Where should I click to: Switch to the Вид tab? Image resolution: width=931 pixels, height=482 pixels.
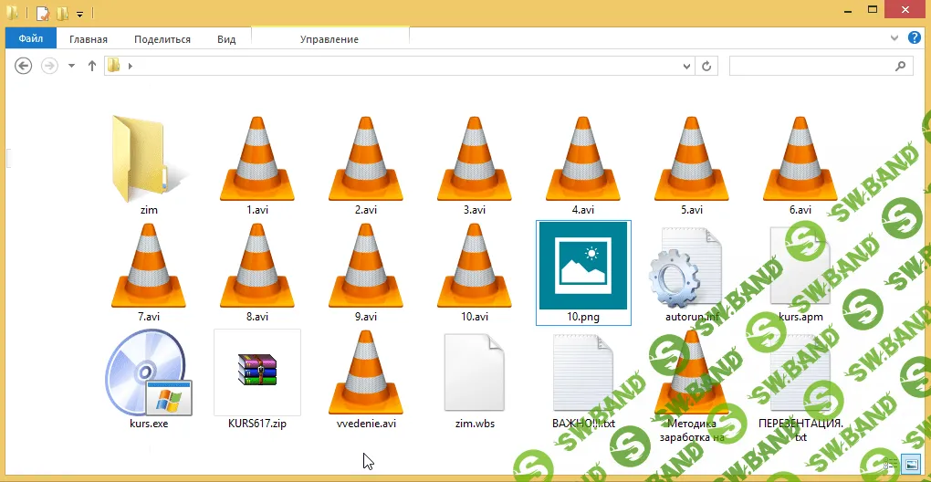click(226, 39)
